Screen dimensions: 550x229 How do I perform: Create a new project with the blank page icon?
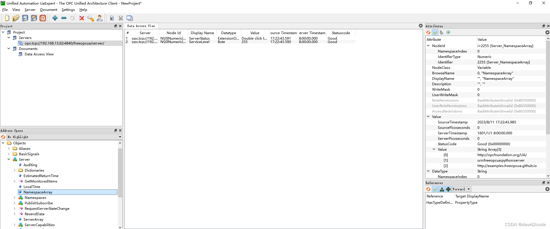(x=7, y=18)
